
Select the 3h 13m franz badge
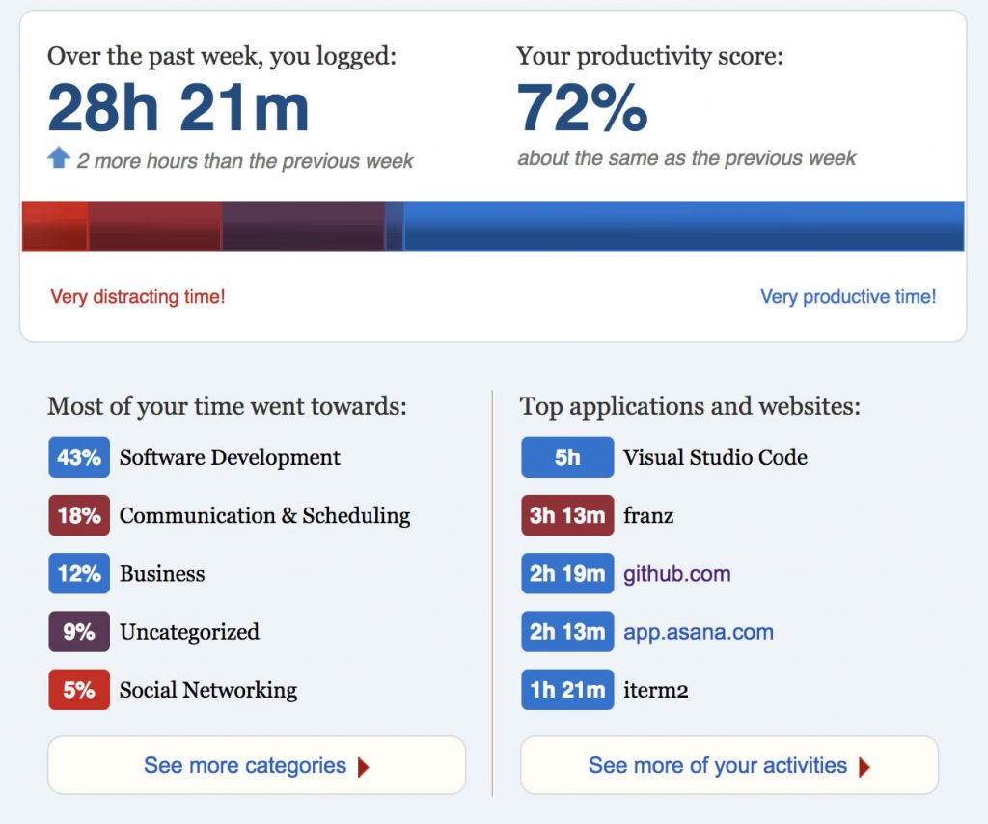coord(567,515)
